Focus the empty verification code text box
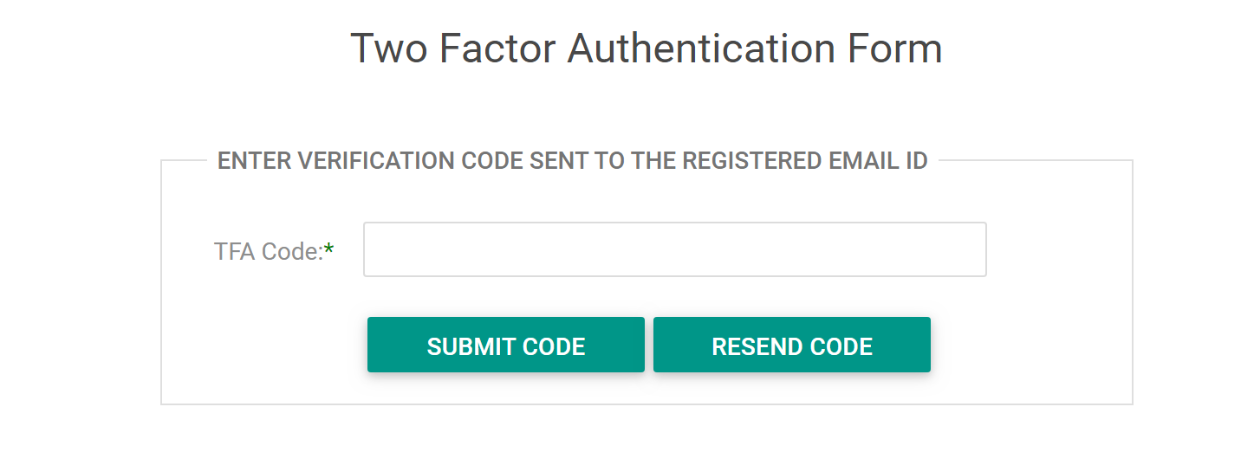Viewport: 1254px width, 465px height. pos(674,249)
